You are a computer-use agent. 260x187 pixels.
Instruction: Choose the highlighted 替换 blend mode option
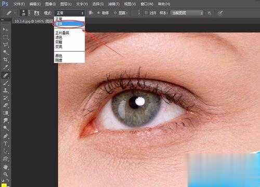(x=69, y=24)
